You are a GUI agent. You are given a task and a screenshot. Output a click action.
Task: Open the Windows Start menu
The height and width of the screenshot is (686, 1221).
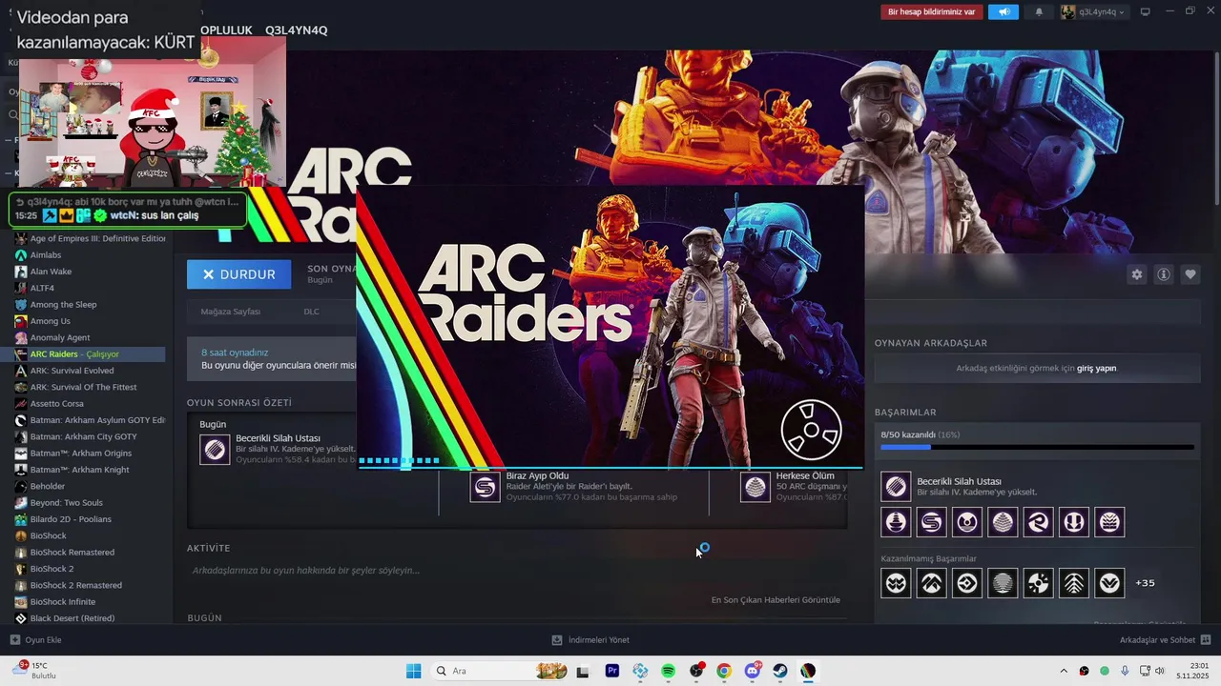coord(413,671)
